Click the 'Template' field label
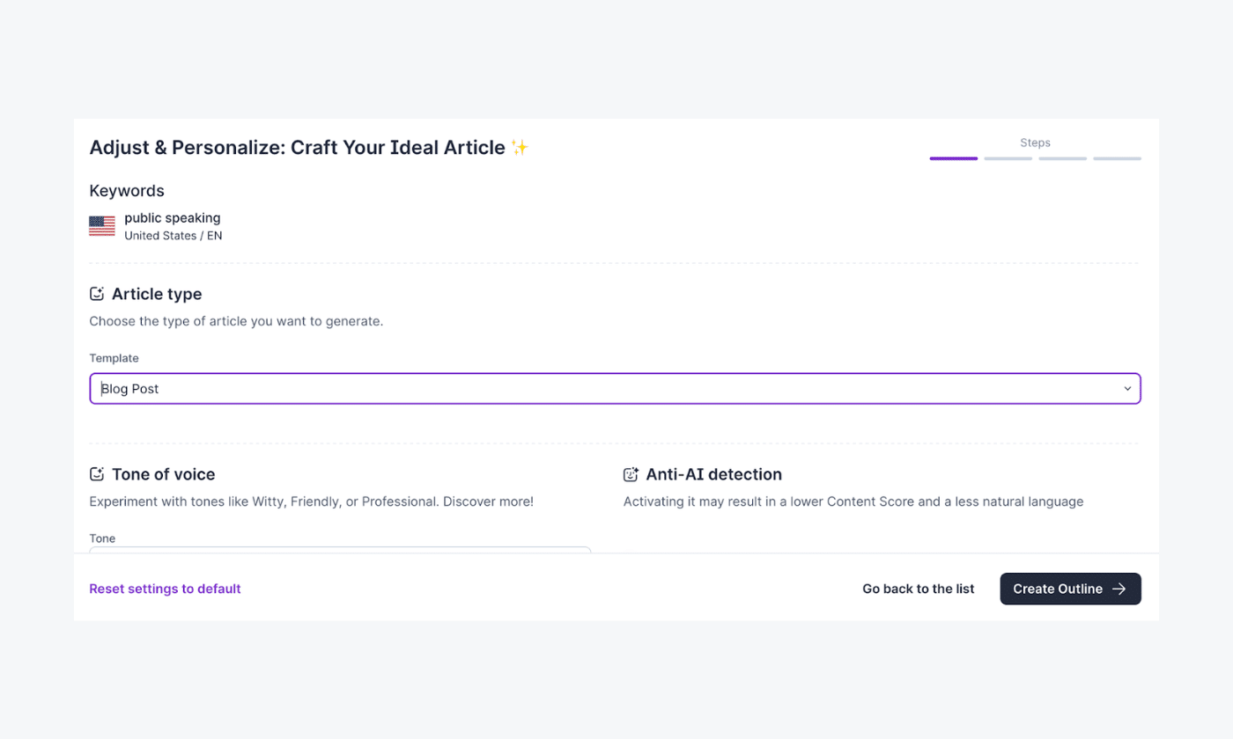The image size is (1233, 739). pos(114,358)
